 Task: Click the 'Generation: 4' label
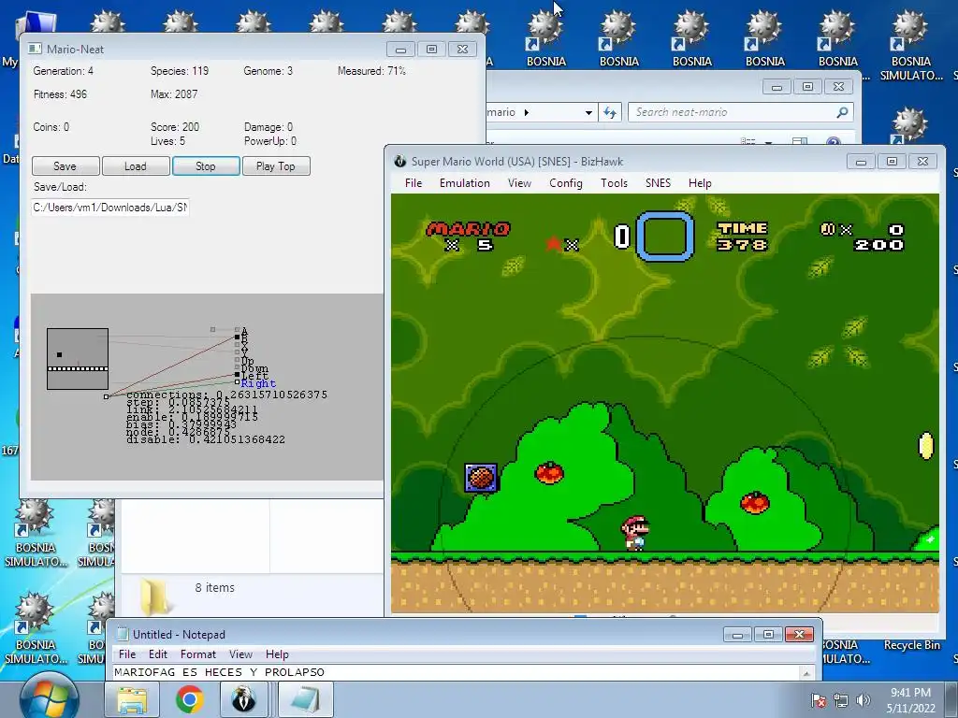[64, 71]
